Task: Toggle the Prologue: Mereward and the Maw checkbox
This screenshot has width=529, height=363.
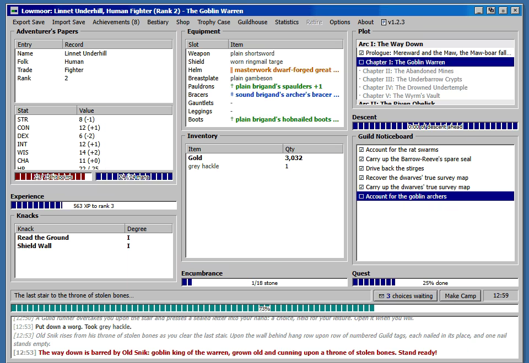Action: pyautogui.click(x=361, y=53)
